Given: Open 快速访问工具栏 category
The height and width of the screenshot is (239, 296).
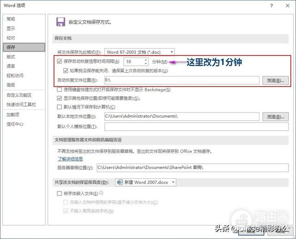Looking at the screenshot, I should [24, 105].
